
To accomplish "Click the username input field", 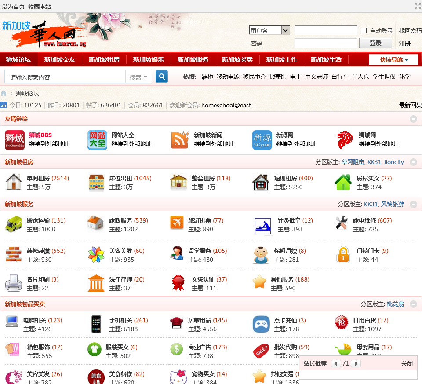I will (326, 30).
